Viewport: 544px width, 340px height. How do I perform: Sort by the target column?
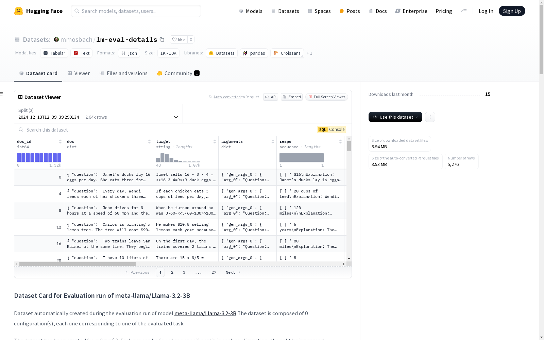pos(215,141)
